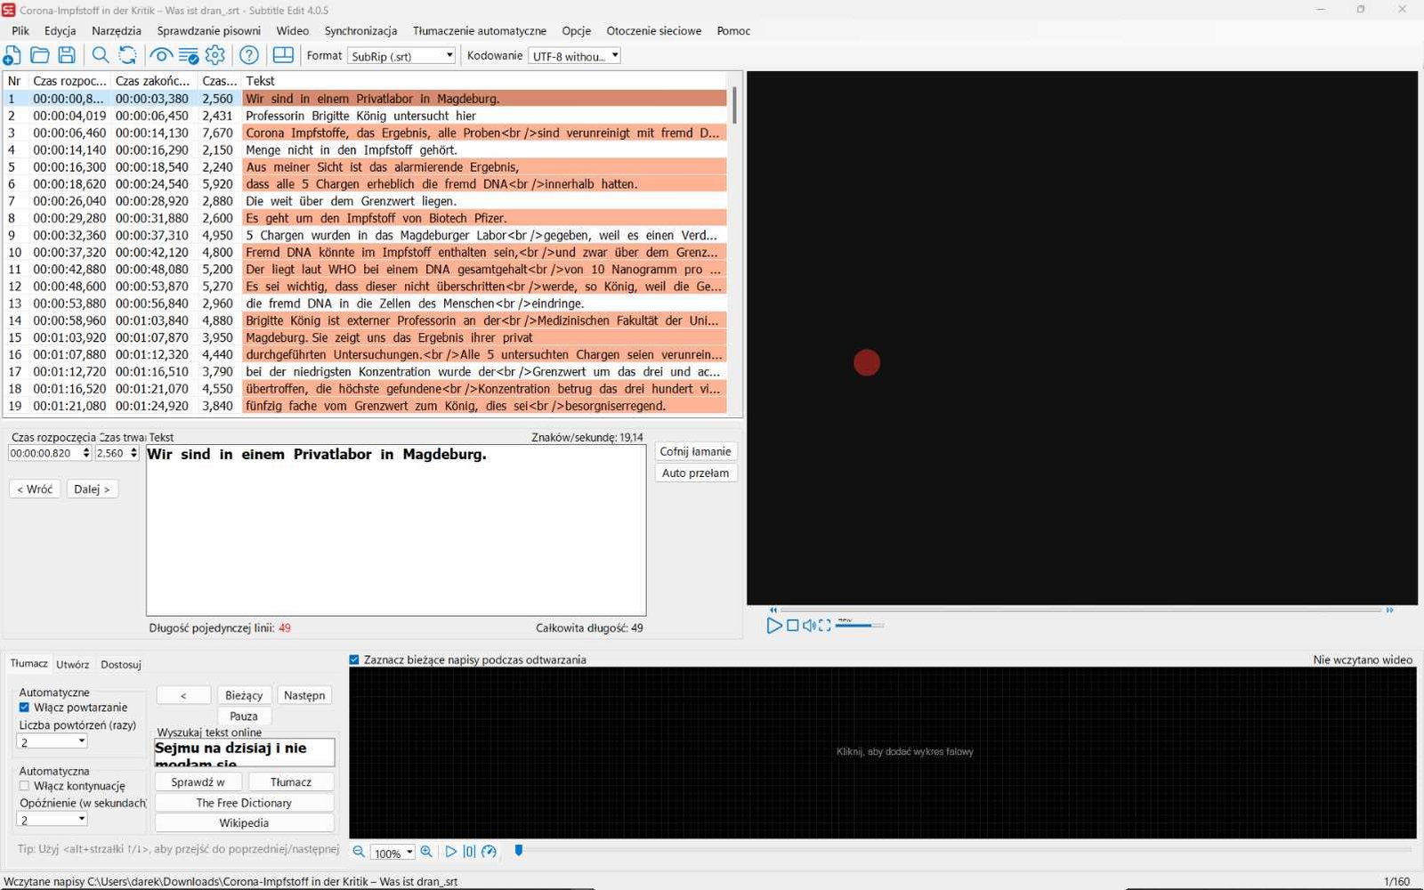Adjust the video volume slider
The height and width of the screenshot is (890, 1424).
tap(859, 626)
